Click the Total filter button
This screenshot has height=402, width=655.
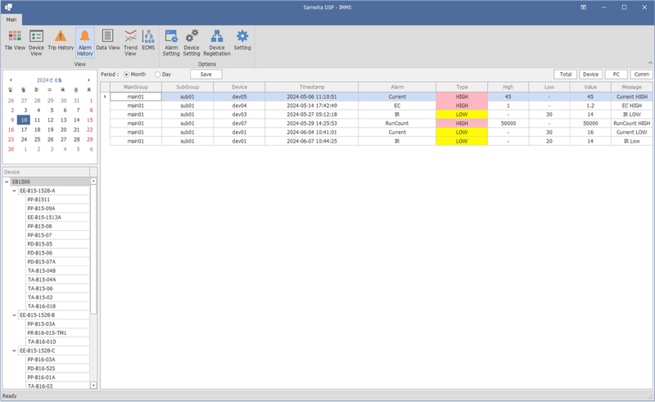[x=566, y=75]
